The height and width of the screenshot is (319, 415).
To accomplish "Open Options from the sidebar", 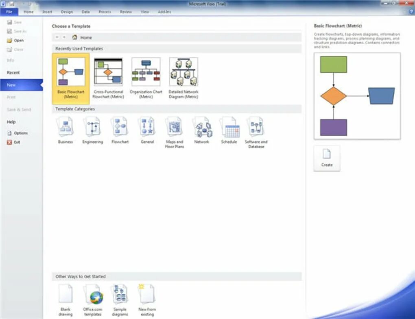I will point(17,133).
